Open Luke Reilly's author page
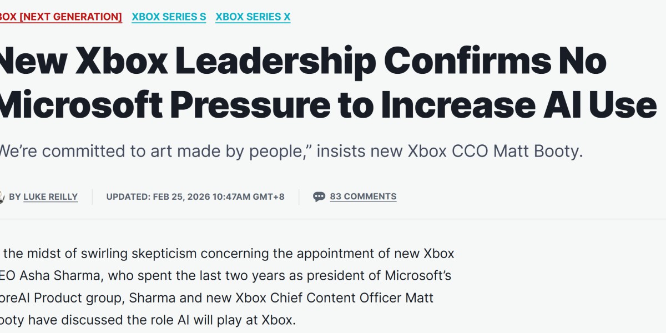Screen dimensions: 666x333 [51, 196]
